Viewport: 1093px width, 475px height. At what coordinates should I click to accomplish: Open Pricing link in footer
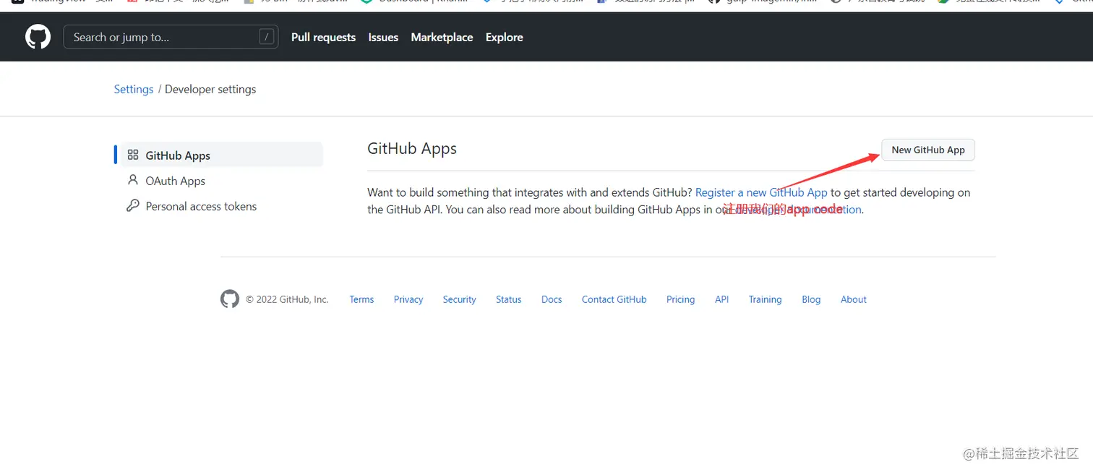[x=680, y=299]
